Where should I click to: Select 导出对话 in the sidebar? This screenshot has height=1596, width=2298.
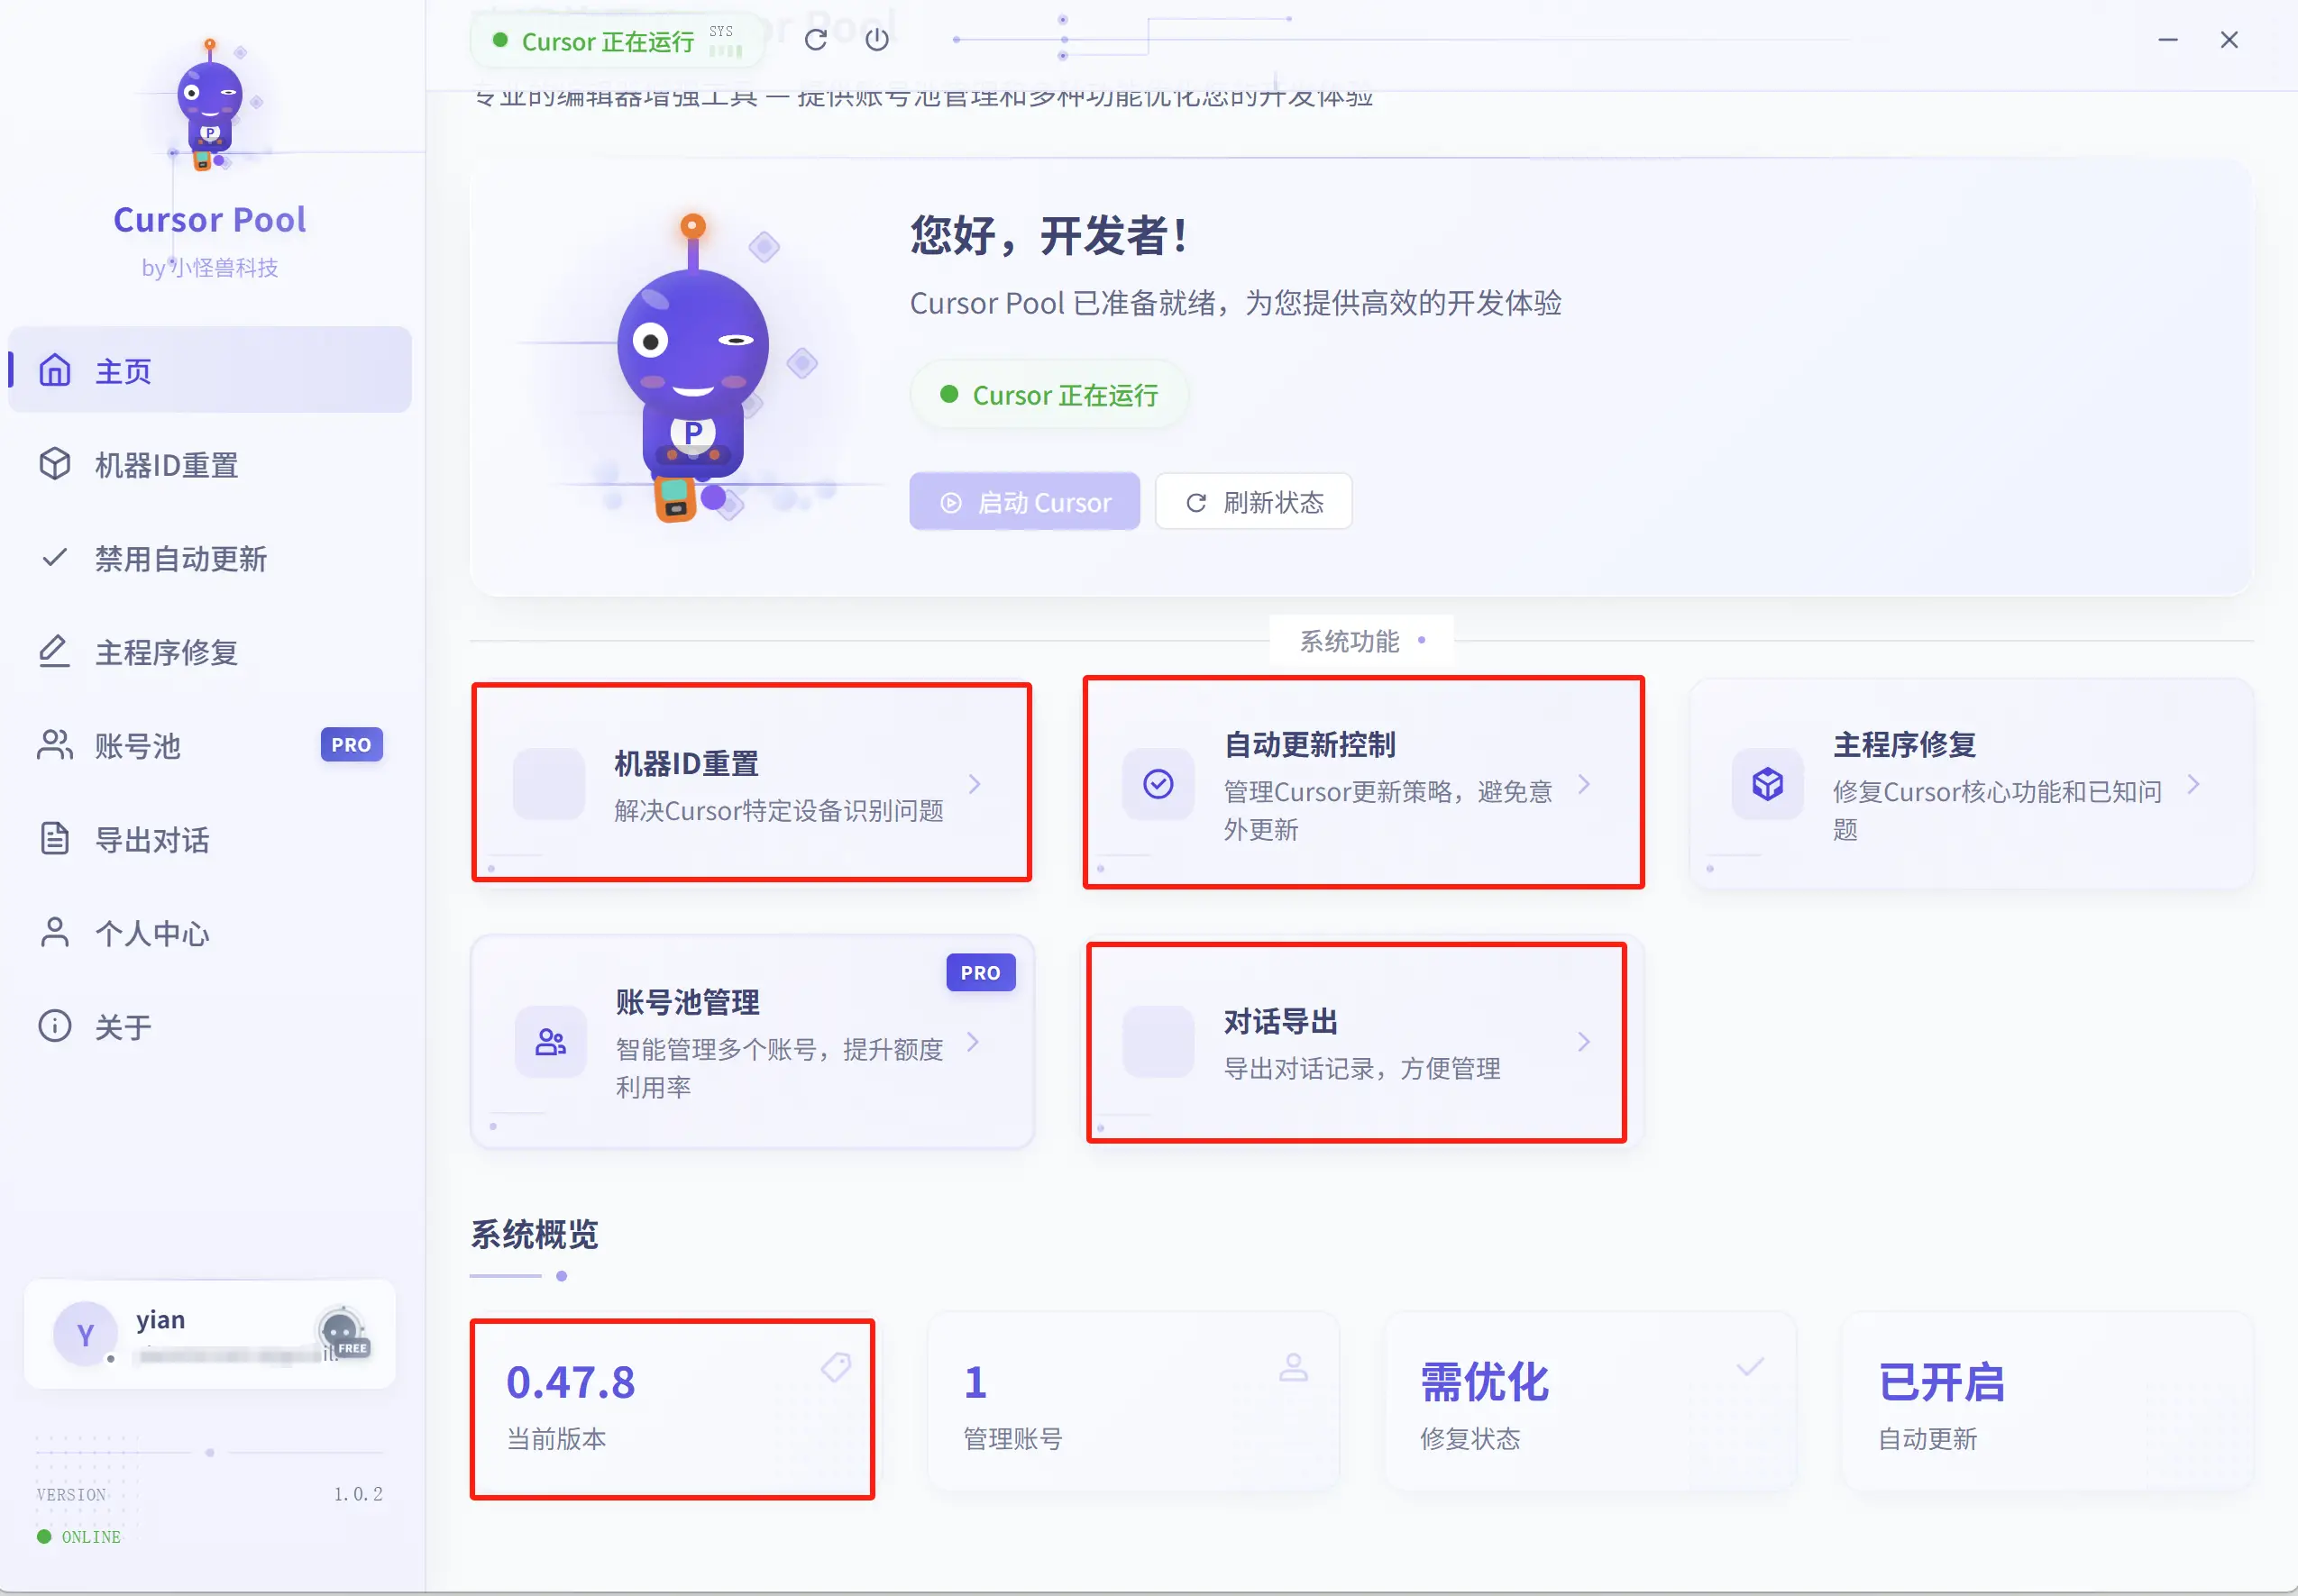coord(210,839)
